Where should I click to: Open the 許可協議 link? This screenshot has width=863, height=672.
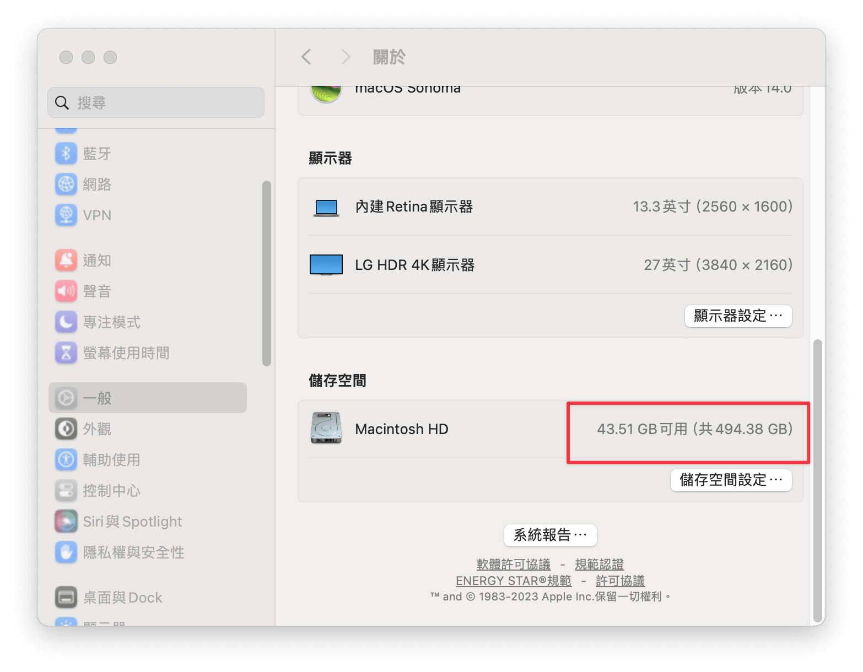coord(620,581)
